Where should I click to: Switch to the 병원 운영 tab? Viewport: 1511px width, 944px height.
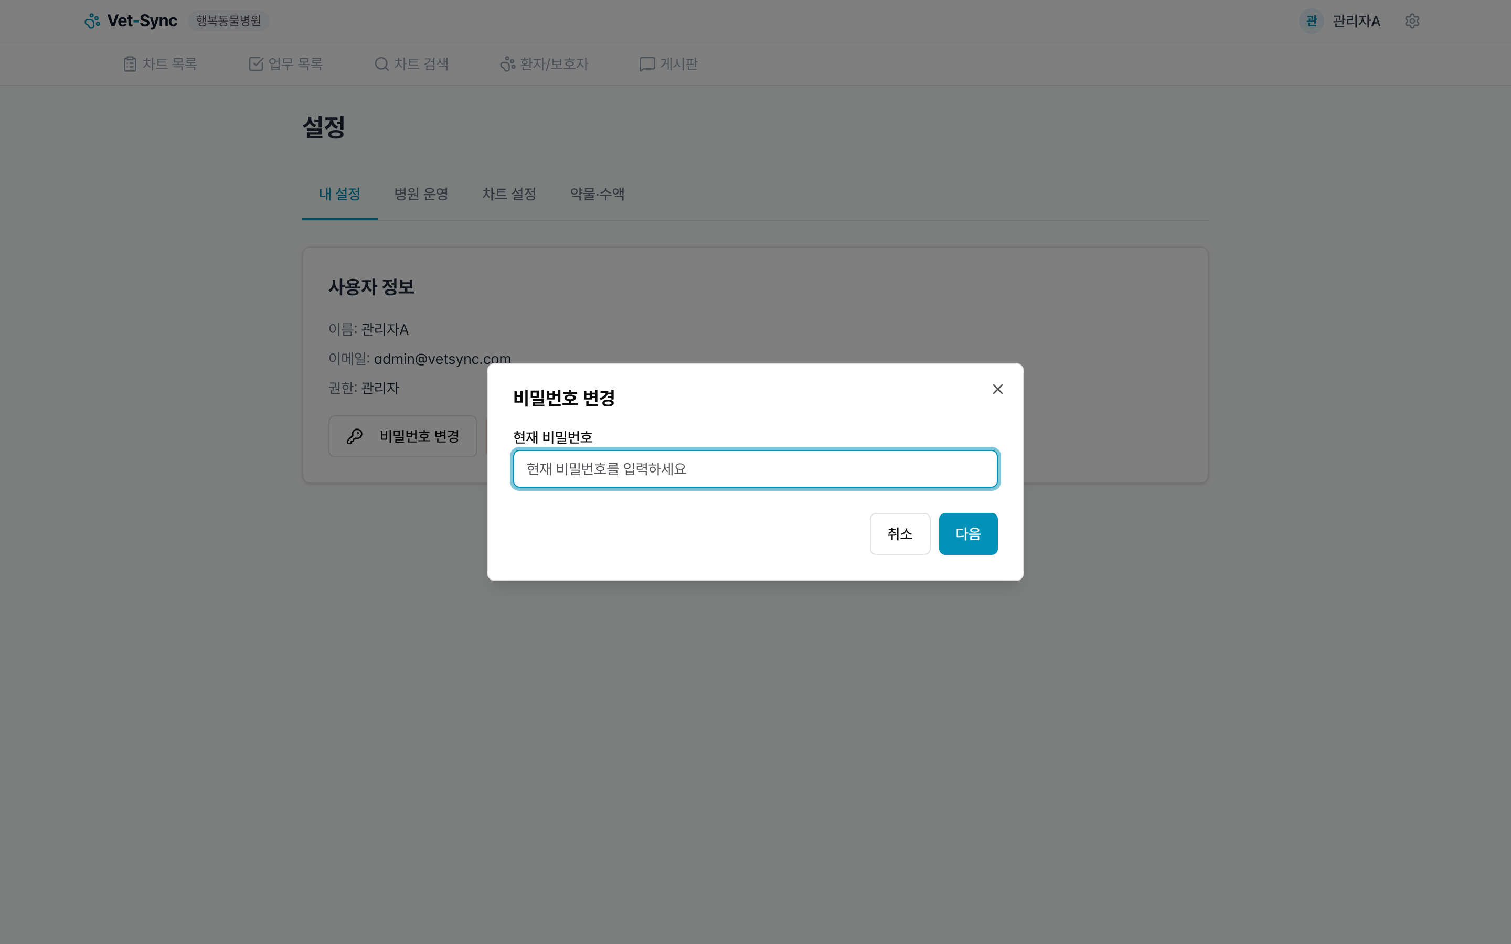coord(421,194)
